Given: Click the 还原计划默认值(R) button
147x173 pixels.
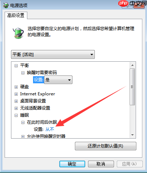Looking at the screenshot, I should 105,146.
